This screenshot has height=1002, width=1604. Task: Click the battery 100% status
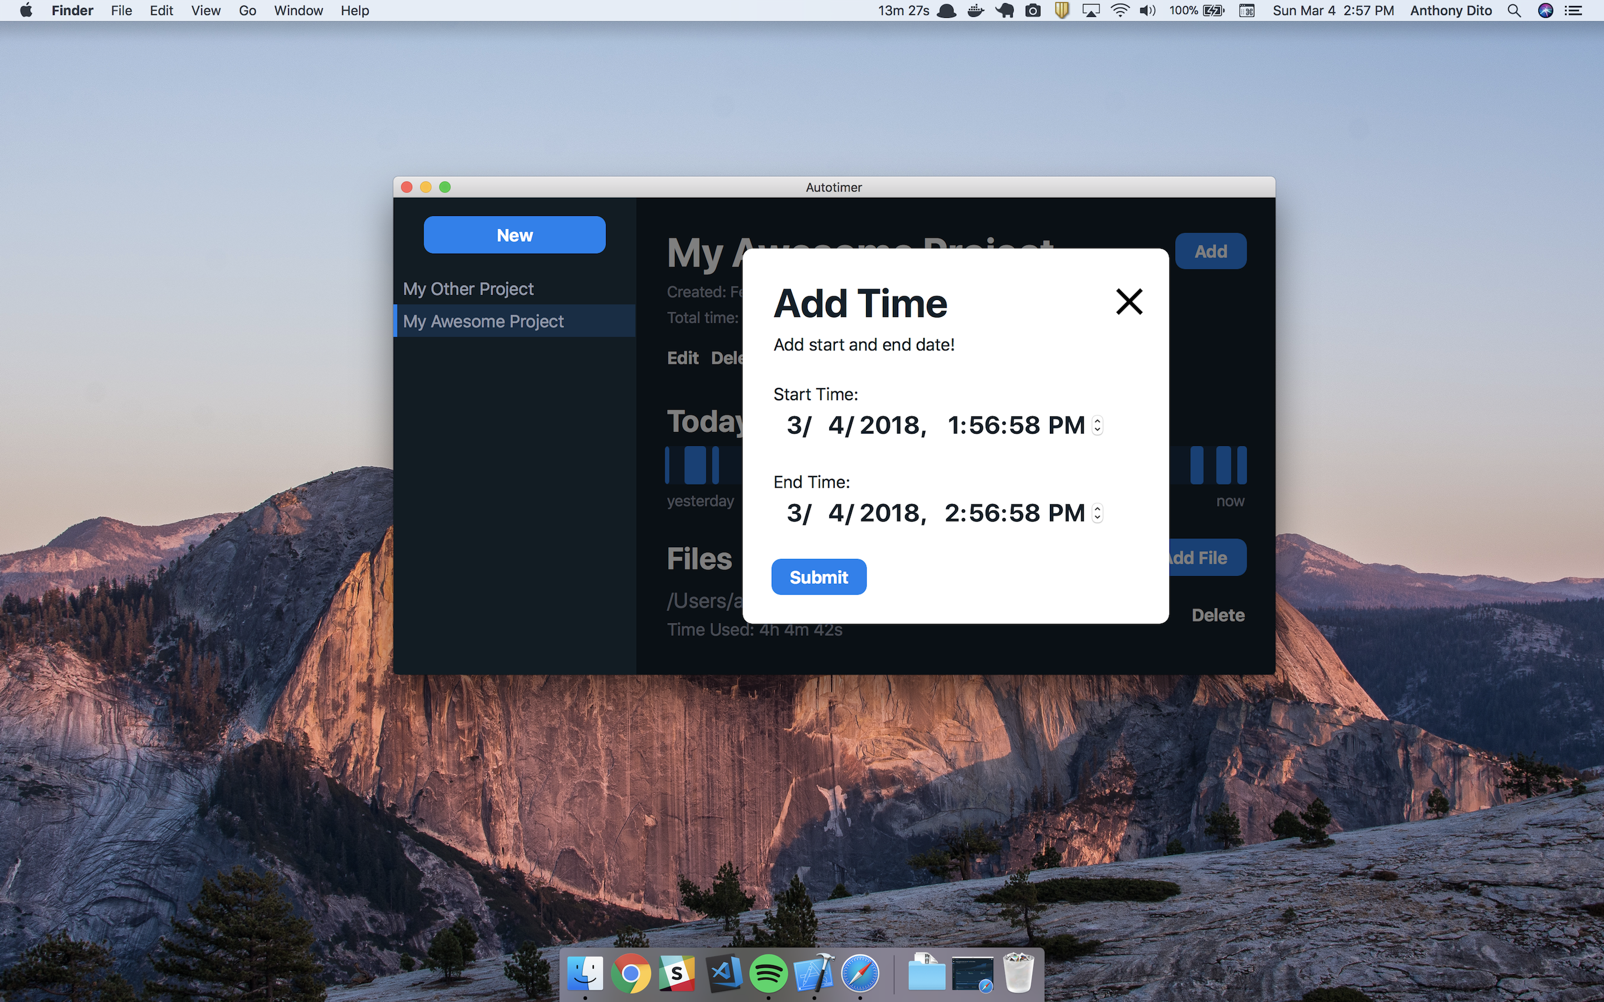1196,11
